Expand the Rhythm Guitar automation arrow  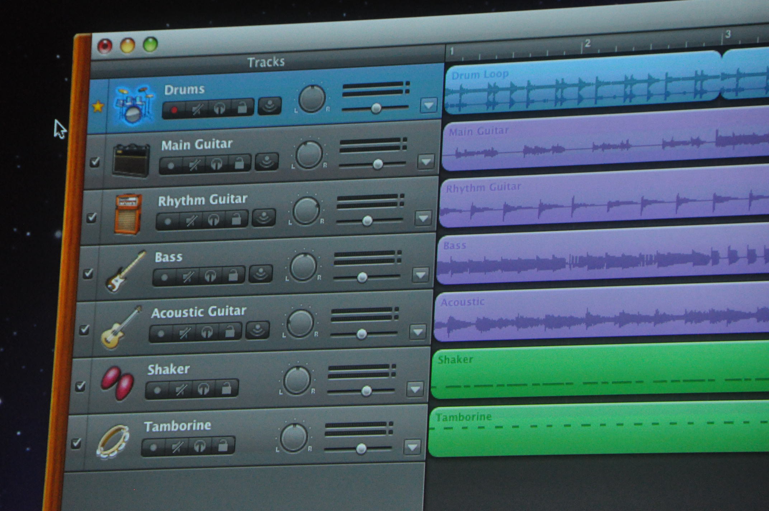pyautogui.click(x=423, y=218)
